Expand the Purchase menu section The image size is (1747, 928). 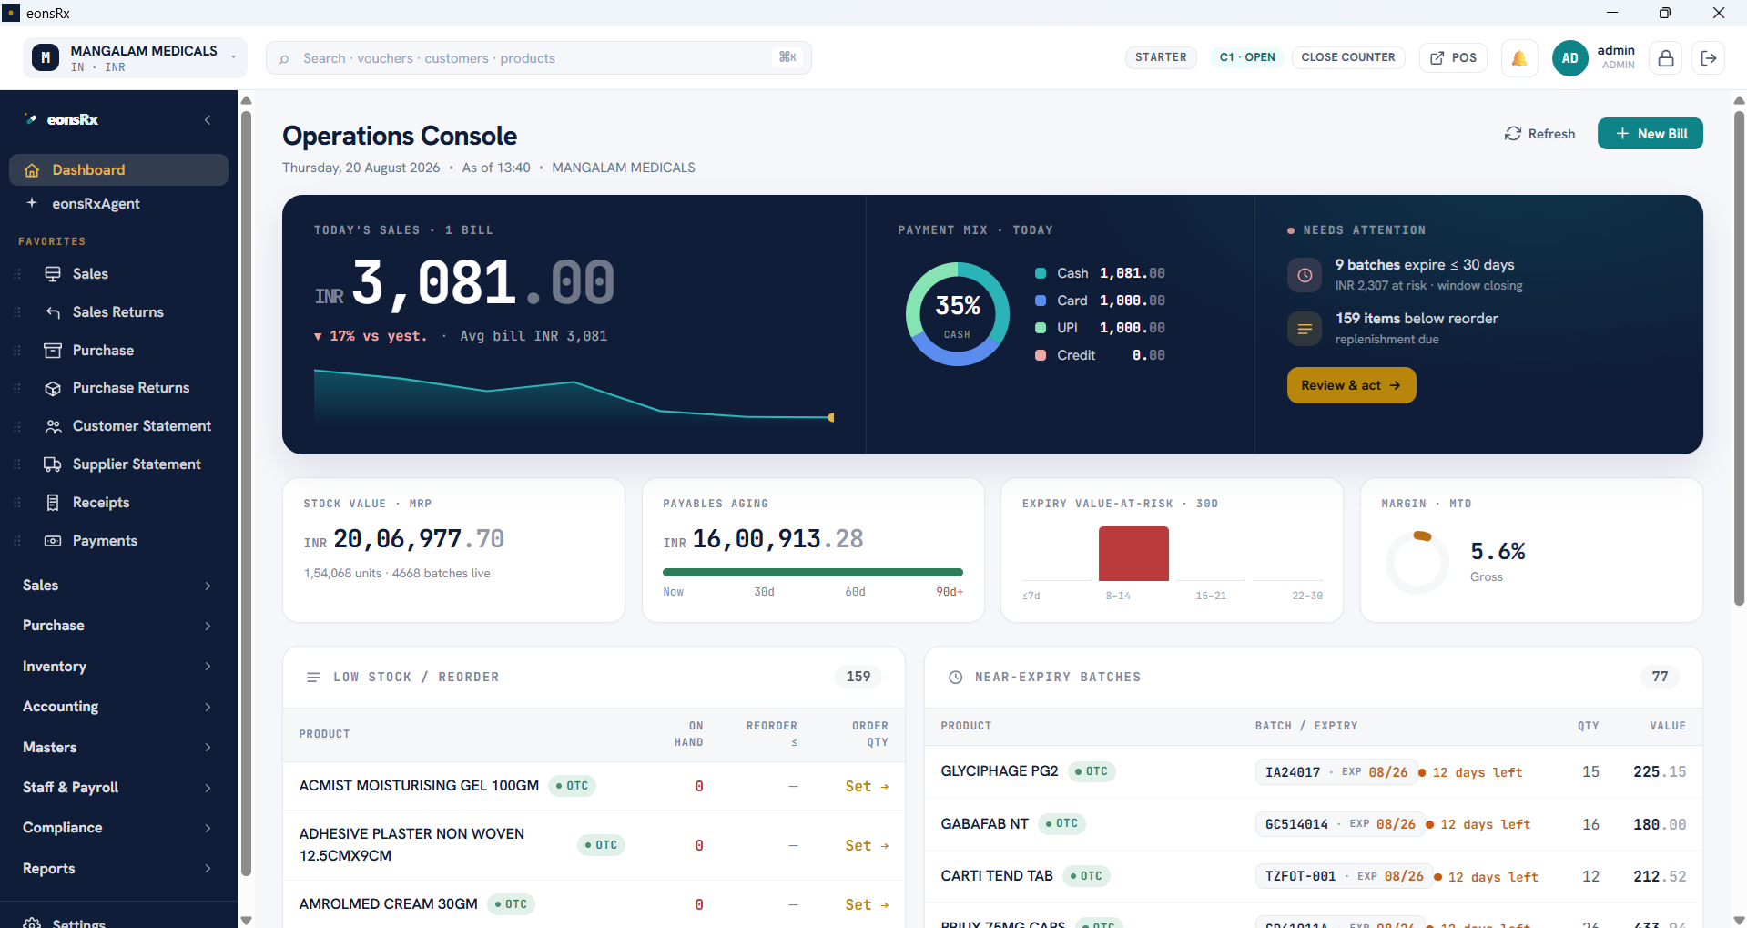(x=117, y=626)
